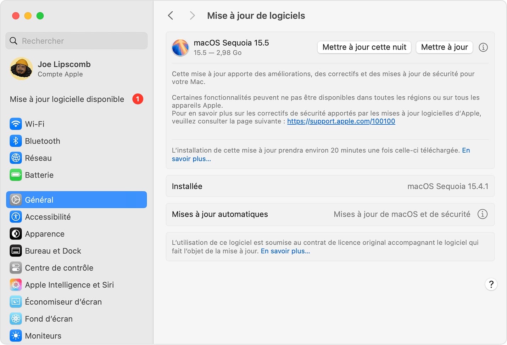Open info for Mises à jour automatiques
The width and height of the screenshot is (507, 345).
[483, 214]
